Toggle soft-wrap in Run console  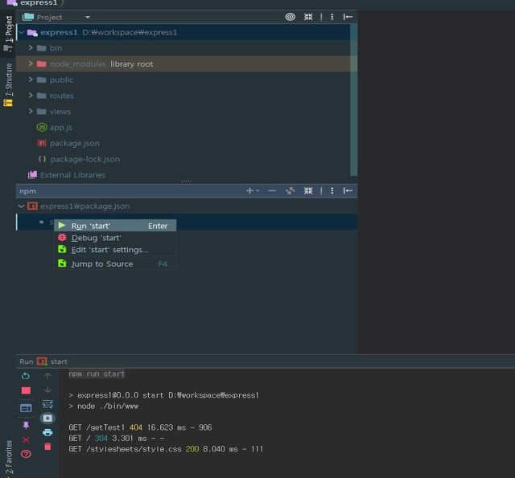pos(47,404)
